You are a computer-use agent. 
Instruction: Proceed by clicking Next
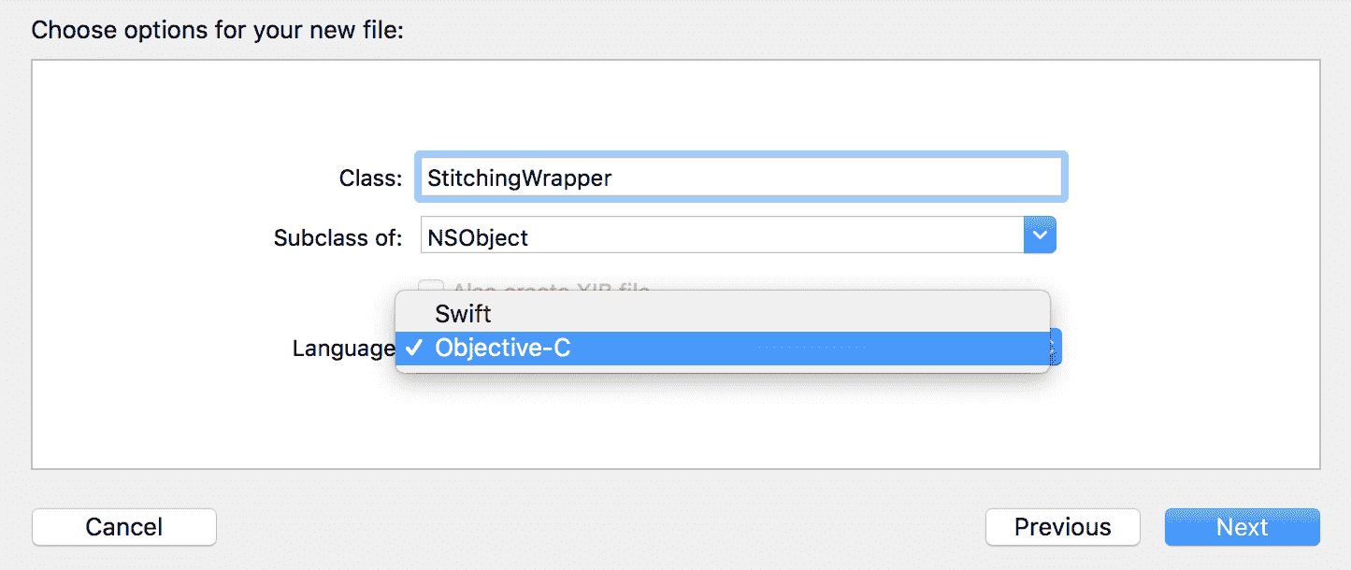point(1242,527)
